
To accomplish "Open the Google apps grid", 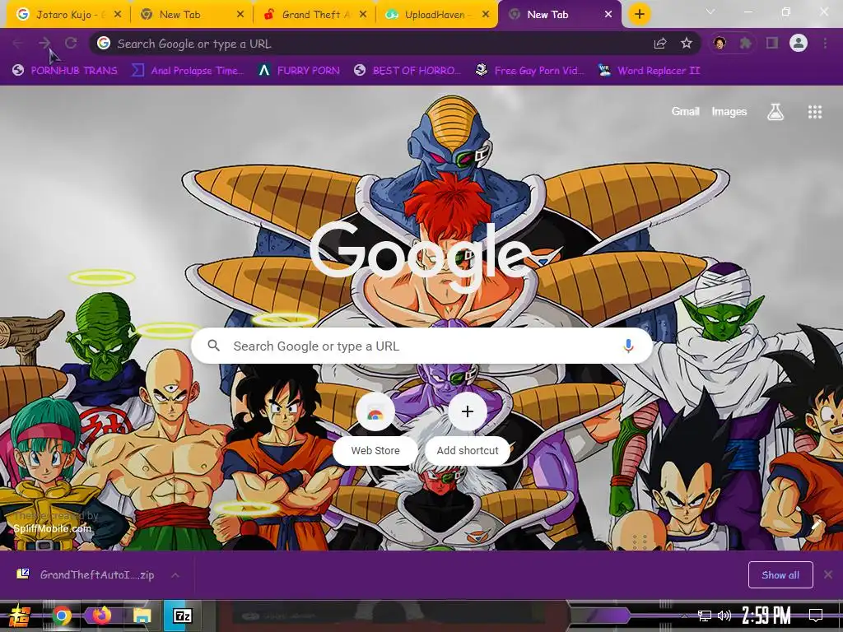I will point(815,112).
